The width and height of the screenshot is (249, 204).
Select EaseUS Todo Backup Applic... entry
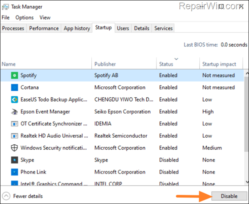(x=54, y=100)
